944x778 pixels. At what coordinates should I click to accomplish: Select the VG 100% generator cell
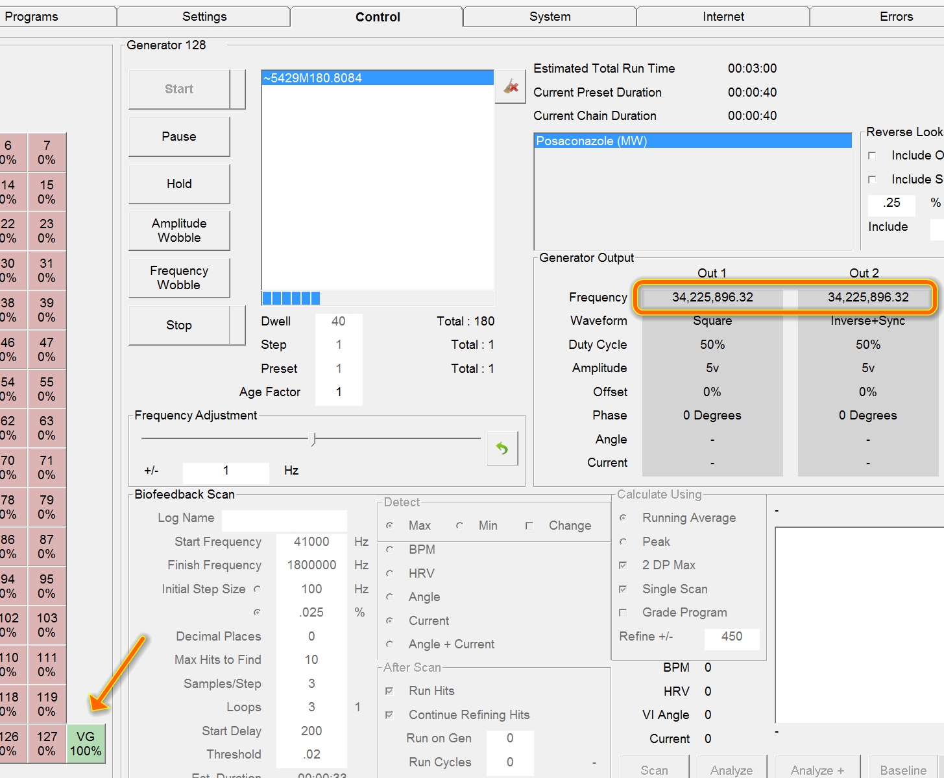click(x=86, y=744)
